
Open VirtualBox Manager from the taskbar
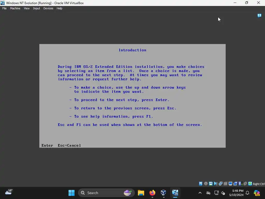click(x=164, y=193)
